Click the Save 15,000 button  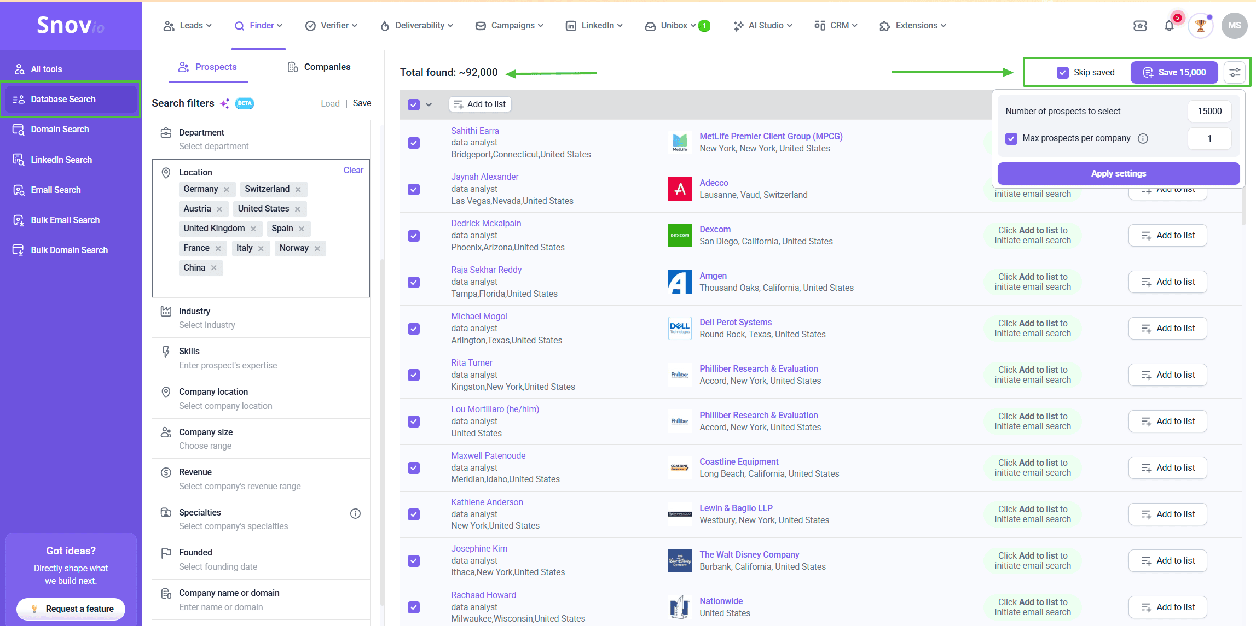[x=1174, y=73]
